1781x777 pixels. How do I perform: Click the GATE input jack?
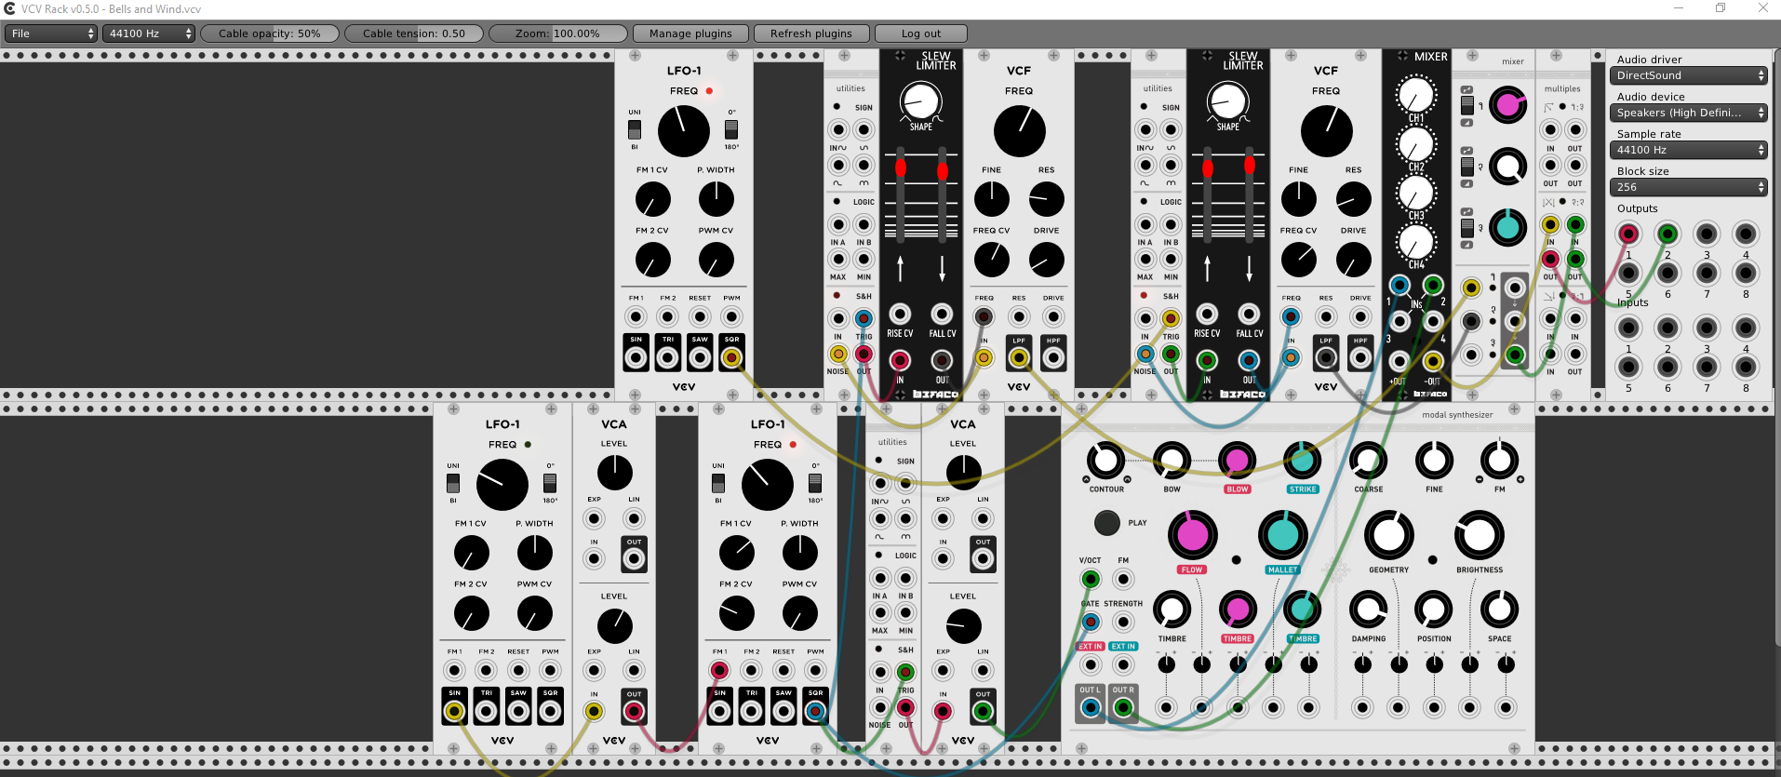1091,622
